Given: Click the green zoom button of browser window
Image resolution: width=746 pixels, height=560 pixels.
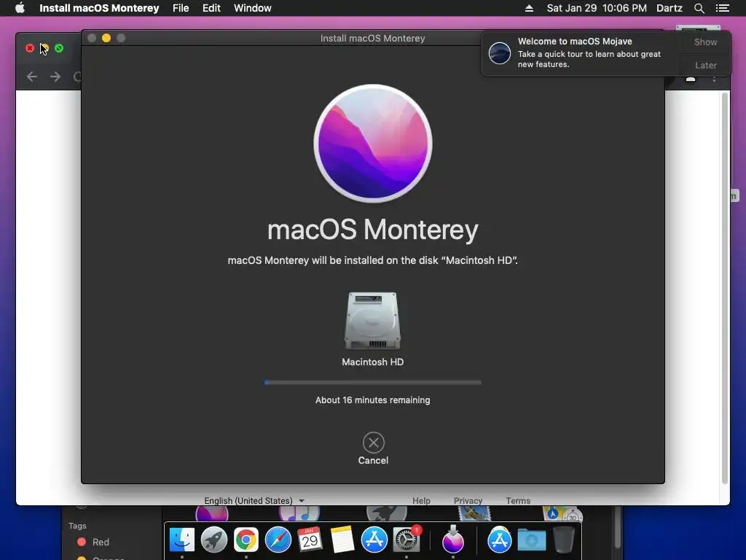Looking at the screenshot, I should tap(59, 48).
